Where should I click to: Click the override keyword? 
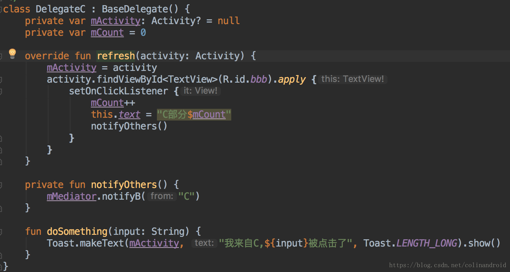click(47, 56)
